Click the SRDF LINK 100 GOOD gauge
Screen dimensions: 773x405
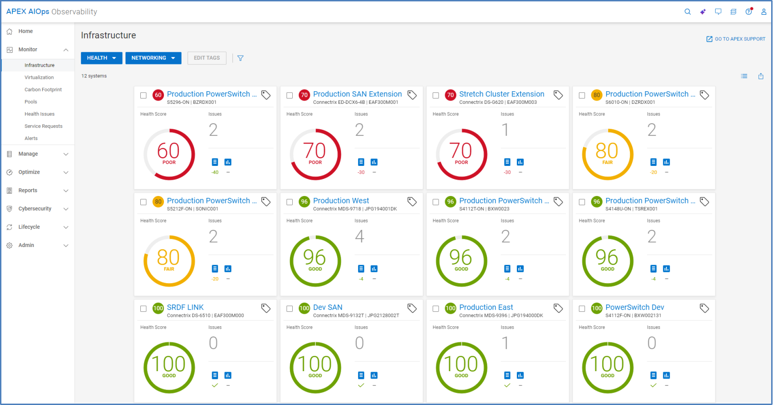pos(169,367)
